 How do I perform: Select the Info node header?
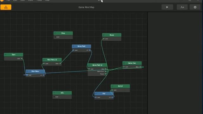pyautogui.click(x=62, y=93)
